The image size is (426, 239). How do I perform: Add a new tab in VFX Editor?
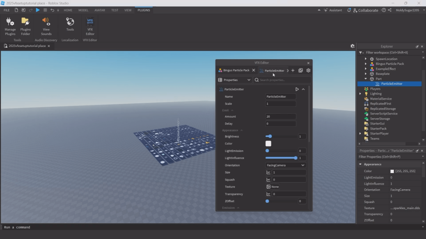click(x=292, y=71)
